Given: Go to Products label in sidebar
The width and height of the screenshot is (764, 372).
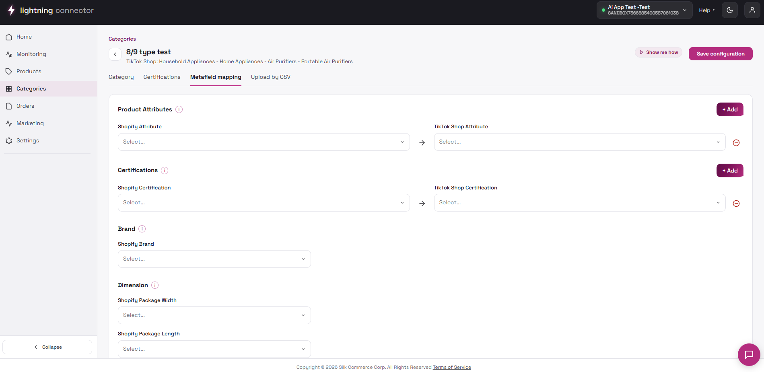Looking at the screenshot, I should click(x=29, y=72).
